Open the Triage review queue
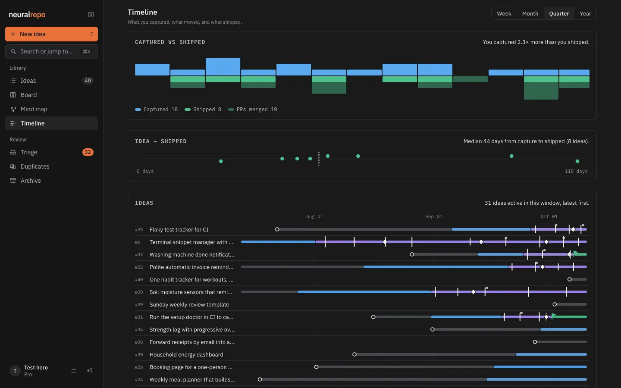The image size is (621, 388). pos(51,152)
